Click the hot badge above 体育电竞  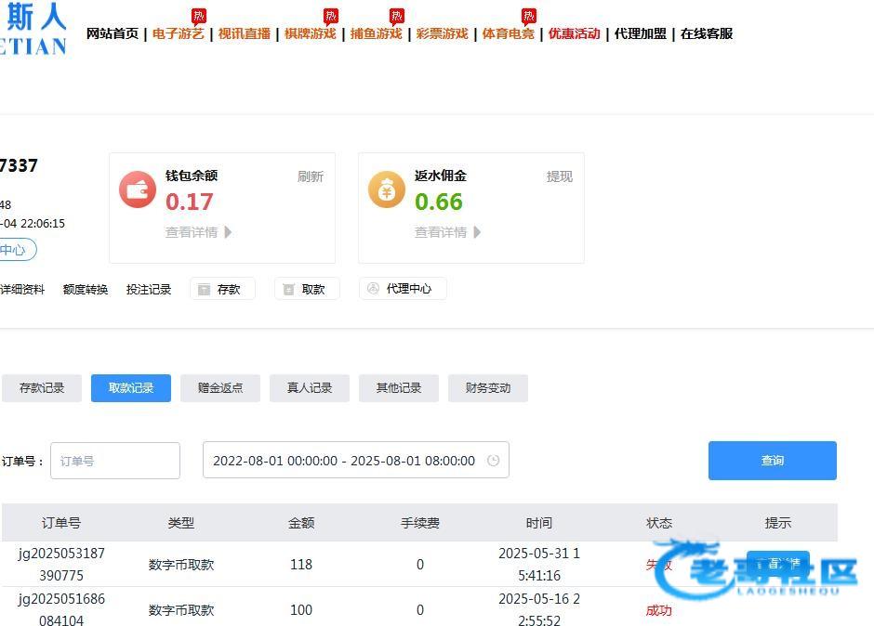coord(529,16)
